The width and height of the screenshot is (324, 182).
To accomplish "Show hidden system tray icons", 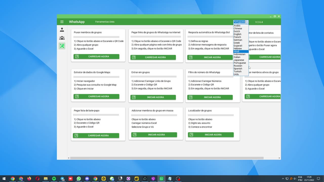I will tap(283, 179).
